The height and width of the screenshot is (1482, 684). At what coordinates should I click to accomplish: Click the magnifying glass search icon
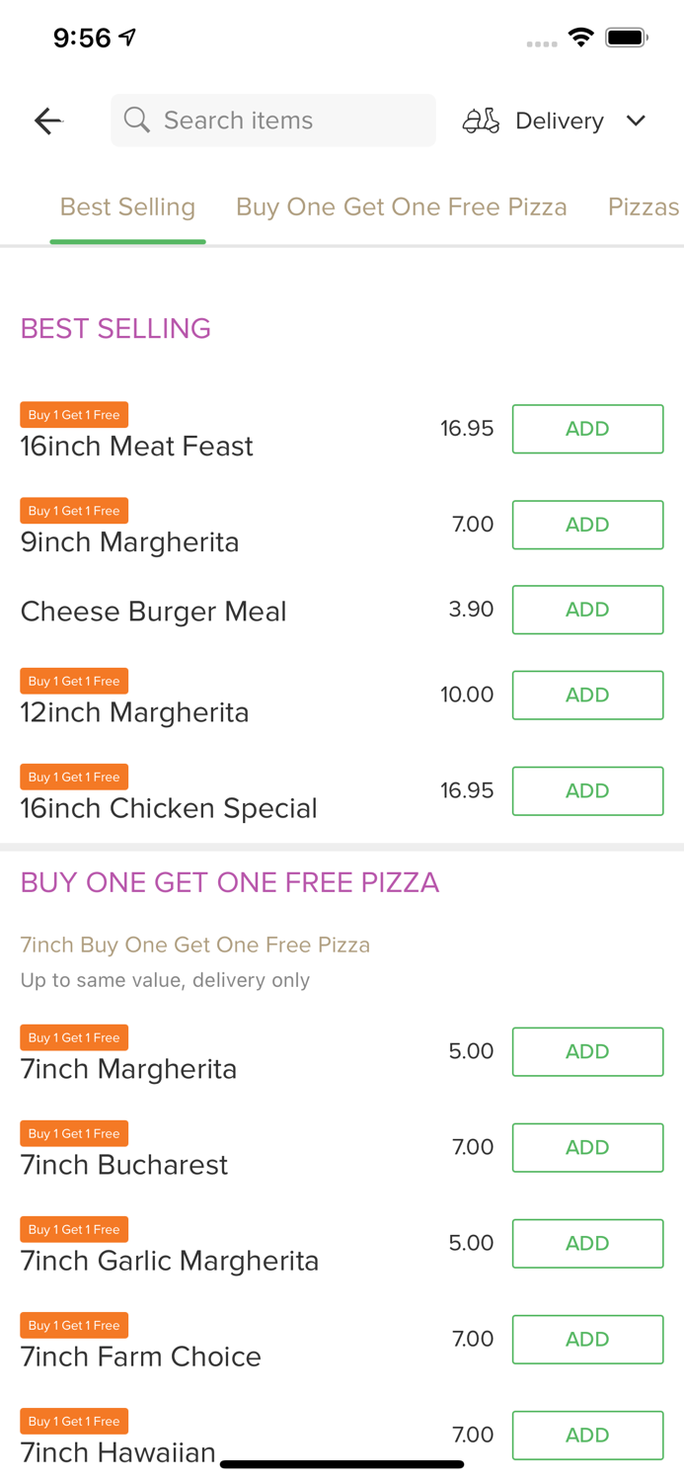click(x=137, y=120)
